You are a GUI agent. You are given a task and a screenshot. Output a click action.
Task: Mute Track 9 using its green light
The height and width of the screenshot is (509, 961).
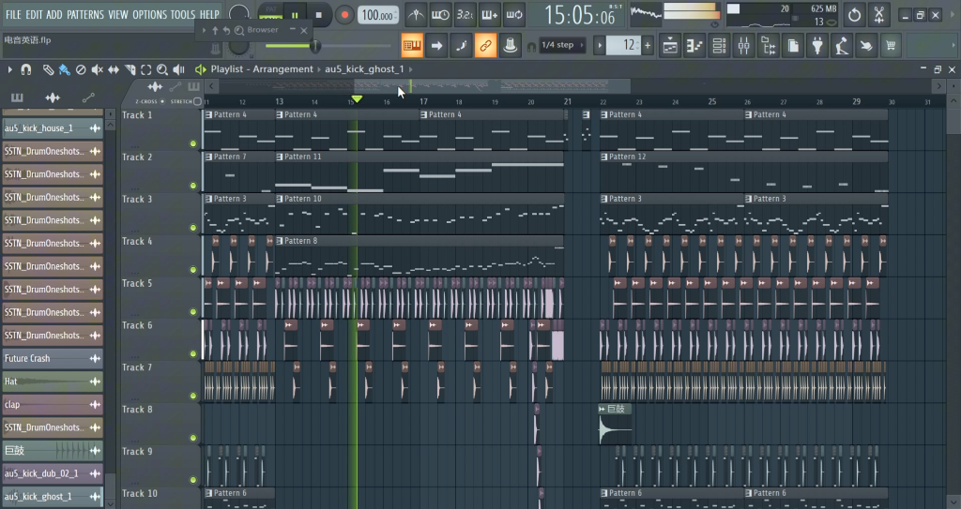coord(193,480)
